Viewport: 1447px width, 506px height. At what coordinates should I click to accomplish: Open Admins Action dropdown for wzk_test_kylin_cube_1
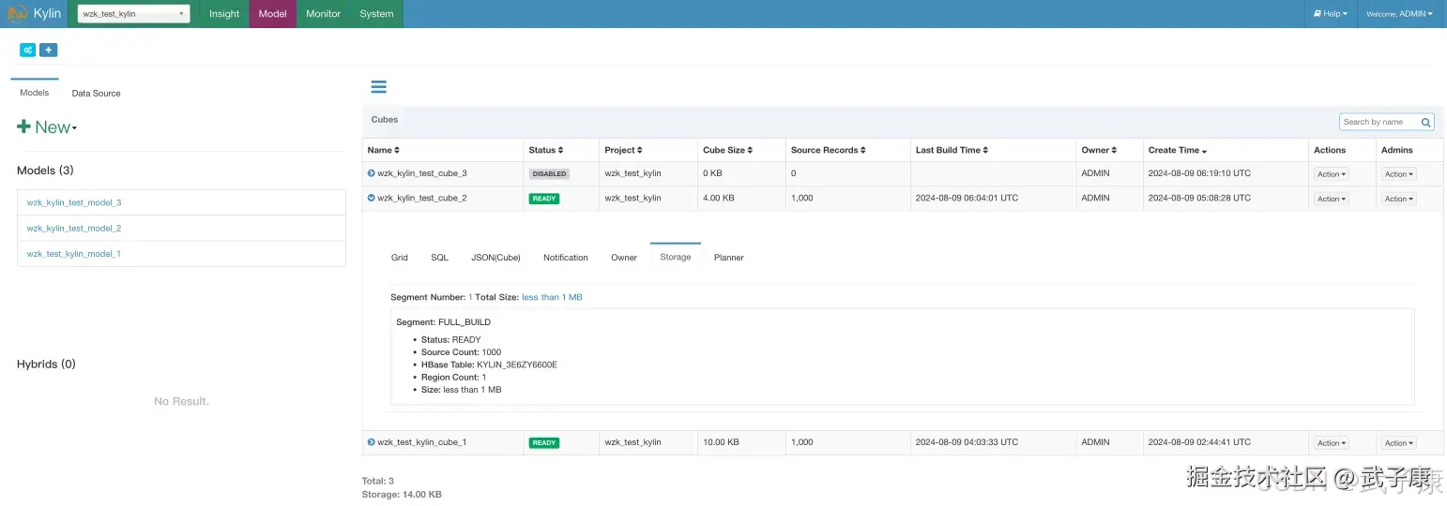point(1398,443)
